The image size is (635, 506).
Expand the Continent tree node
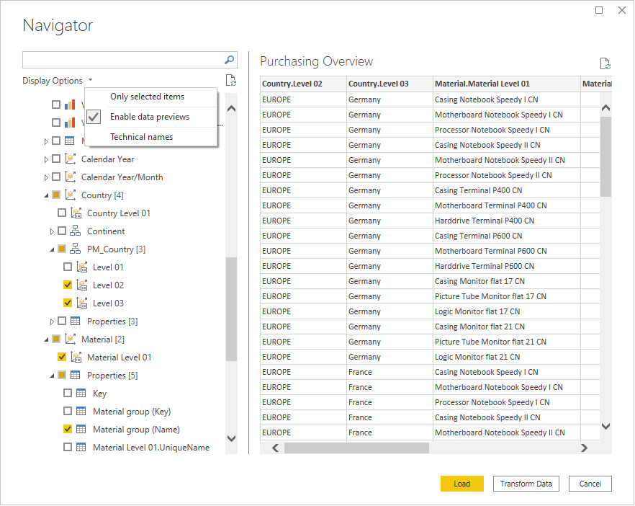[52, 231]
